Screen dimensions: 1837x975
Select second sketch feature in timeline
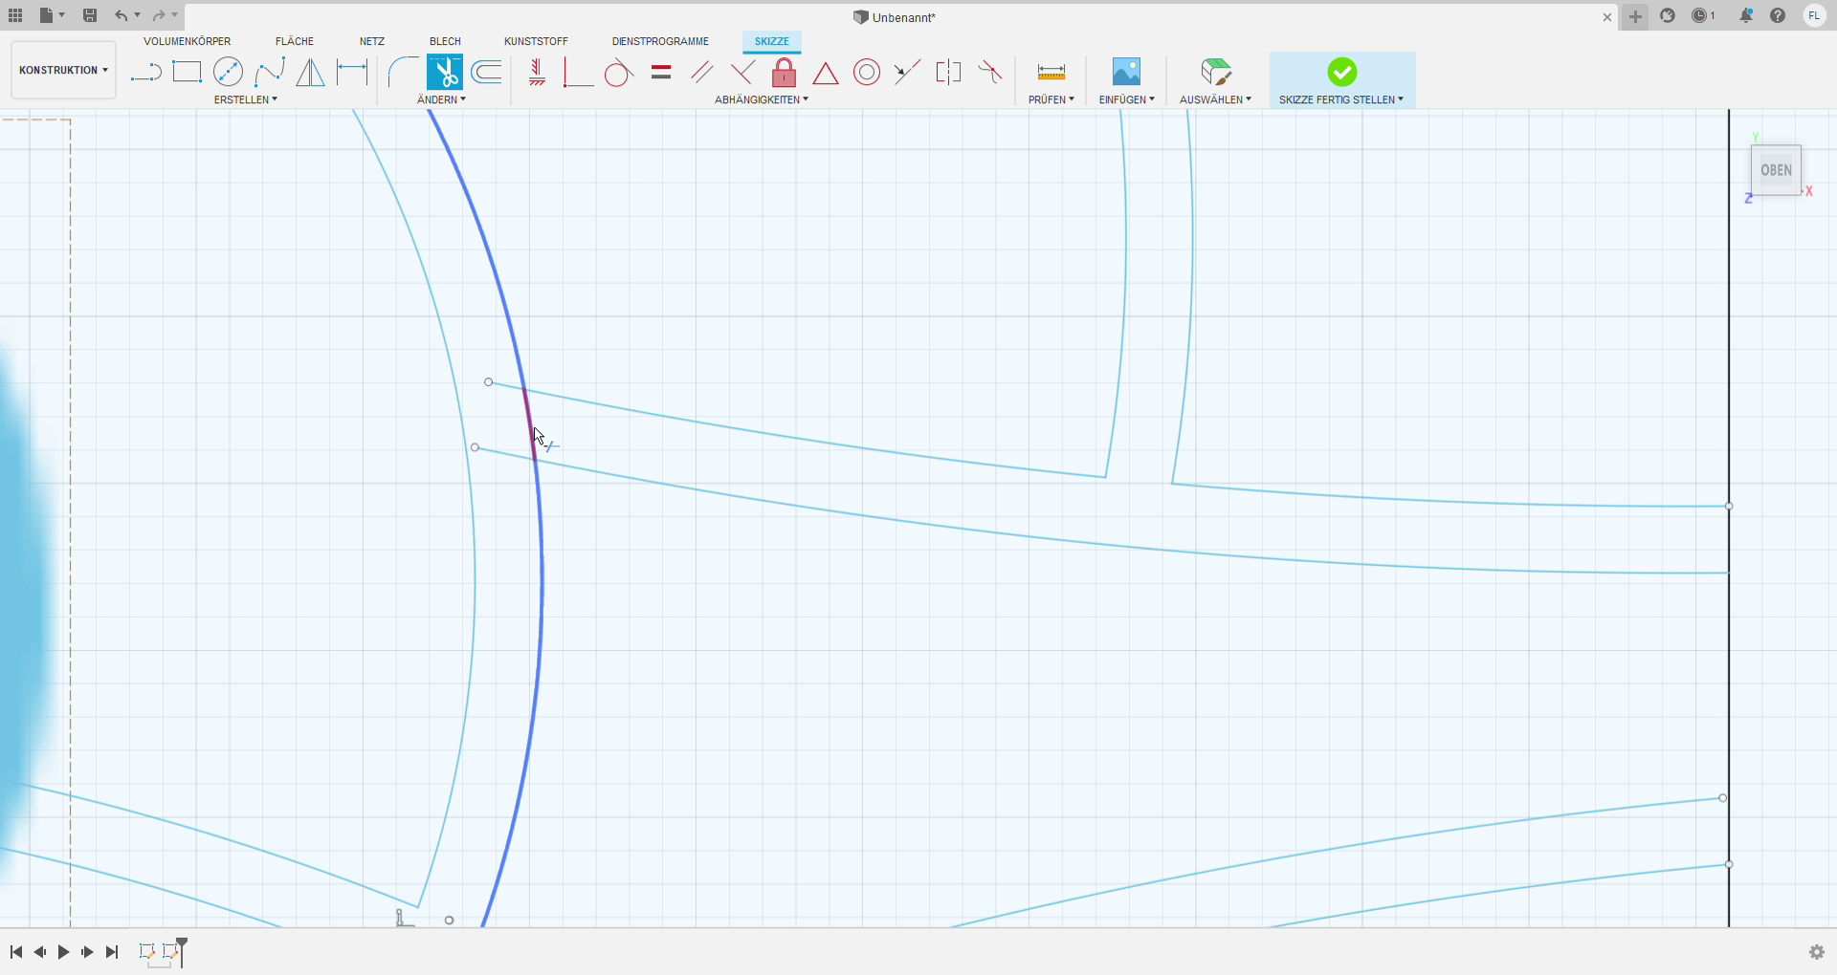click(170, 951)
